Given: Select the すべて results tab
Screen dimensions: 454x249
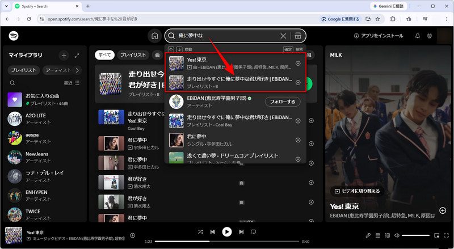Looking at the screenshot, I should (x=104, y=55).
